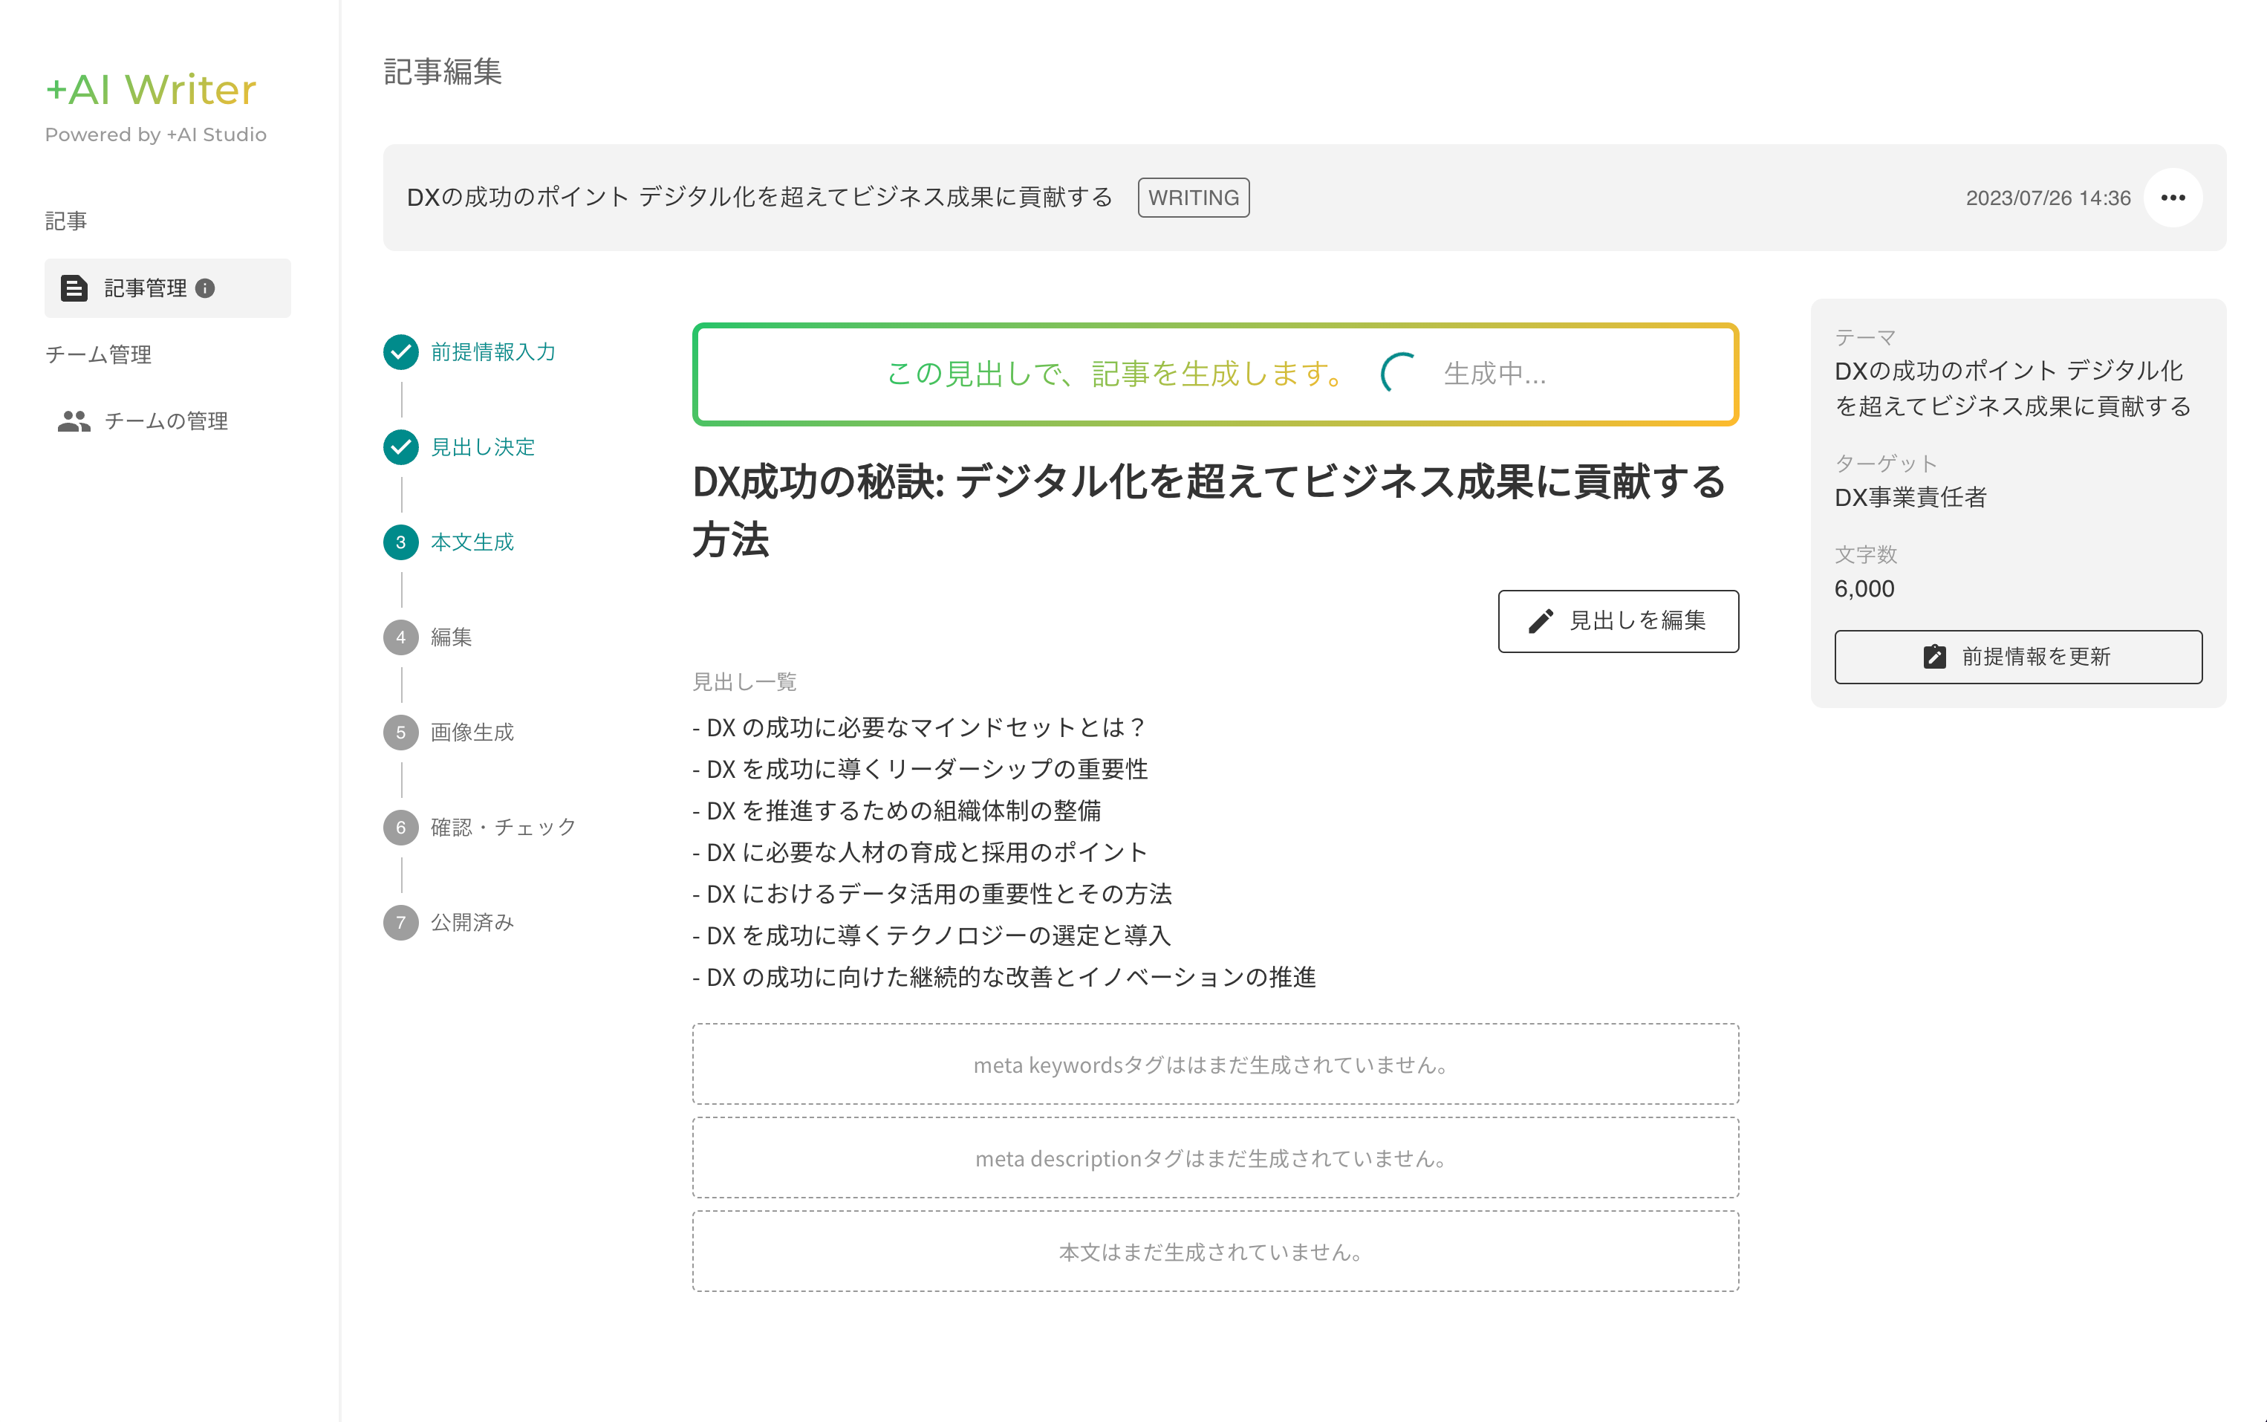Viewport: 2267px width, 1422px height.
Task: Click the 記事管理 document icon
Action: [x=74, y=288]
